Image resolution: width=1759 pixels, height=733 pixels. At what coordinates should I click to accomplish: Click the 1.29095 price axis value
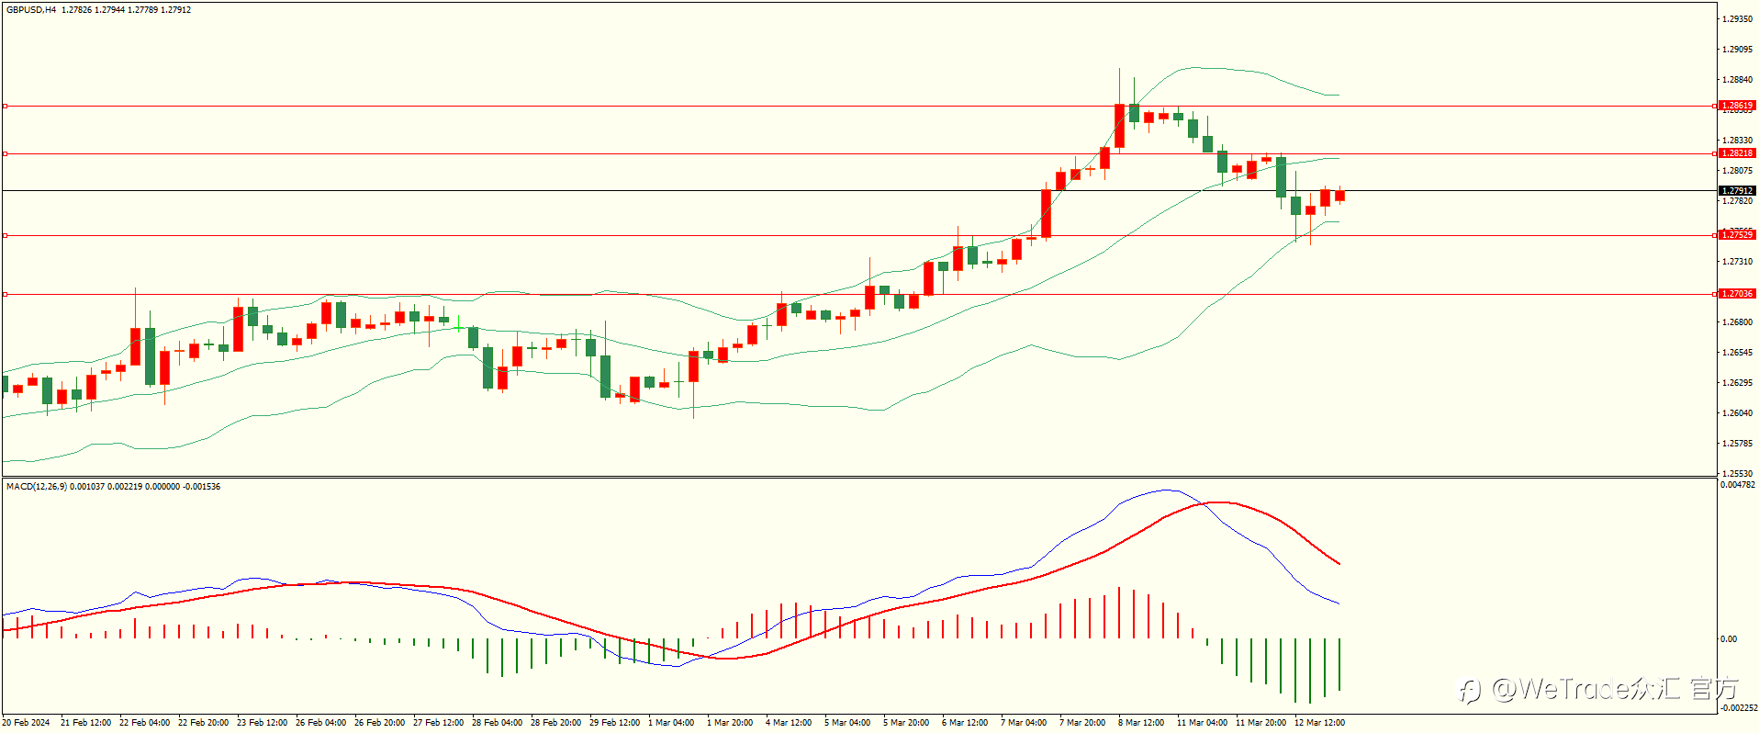point(1737,50)
